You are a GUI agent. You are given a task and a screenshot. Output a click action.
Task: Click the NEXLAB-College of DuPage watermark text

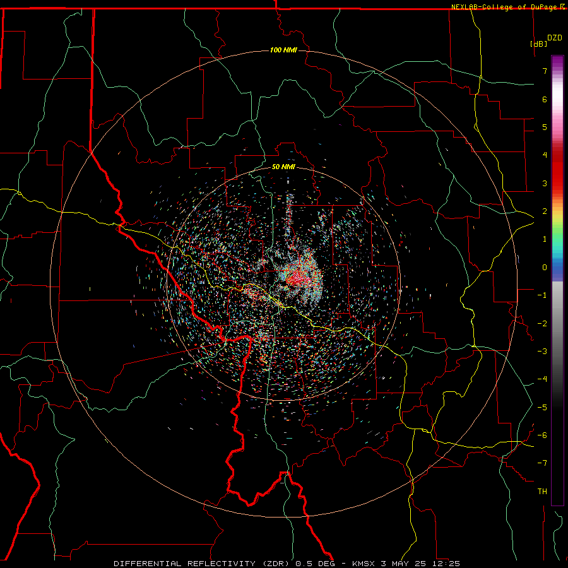504,7
